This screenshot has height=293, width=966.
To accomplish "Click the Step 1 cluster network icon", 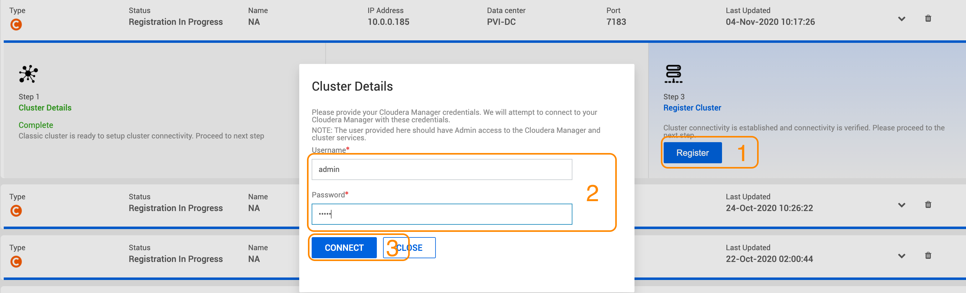I will tap(28, 74).
